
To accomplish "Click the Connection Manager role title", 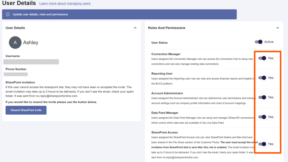I will pyautogui.click(x=166, y=54).
